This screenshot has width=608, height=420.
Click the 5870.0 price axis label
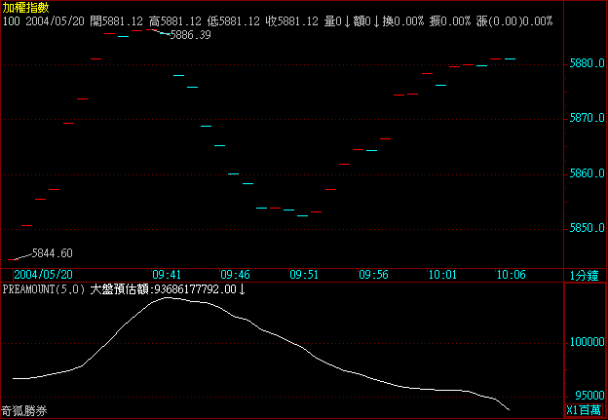coord(588,118)
